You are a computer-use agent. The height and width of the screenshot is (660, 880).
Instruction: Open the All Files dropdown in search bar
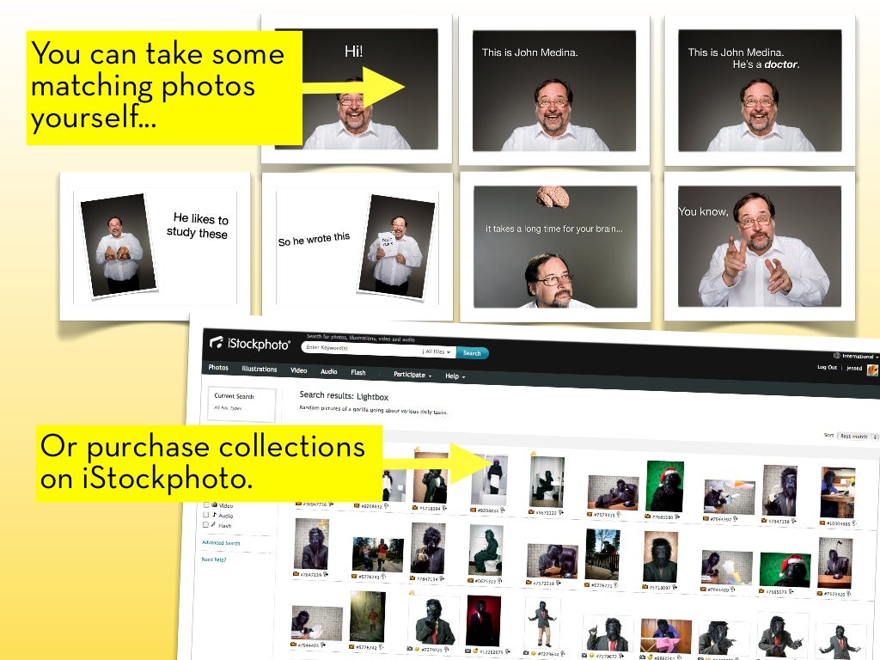coord(437,351)
